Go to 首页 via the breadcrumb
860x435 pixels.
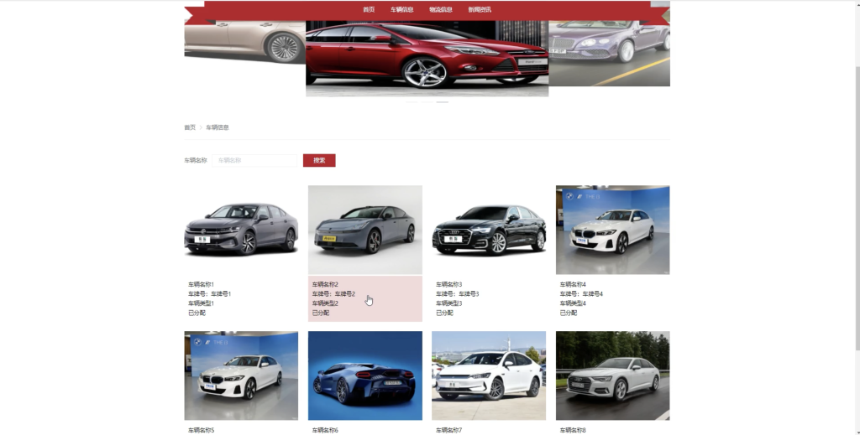[190, 127]
